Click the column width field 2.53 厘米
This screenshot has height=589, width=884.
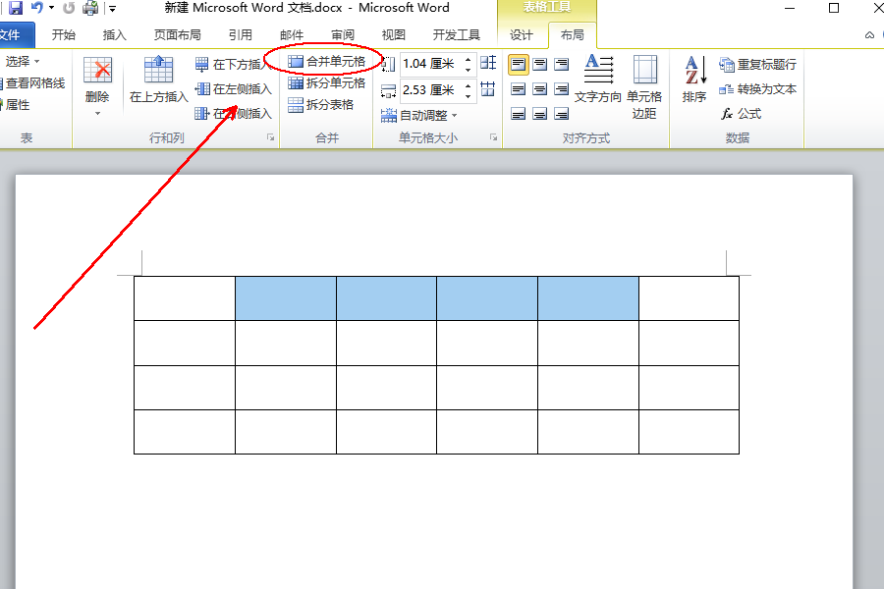[430, 90]
